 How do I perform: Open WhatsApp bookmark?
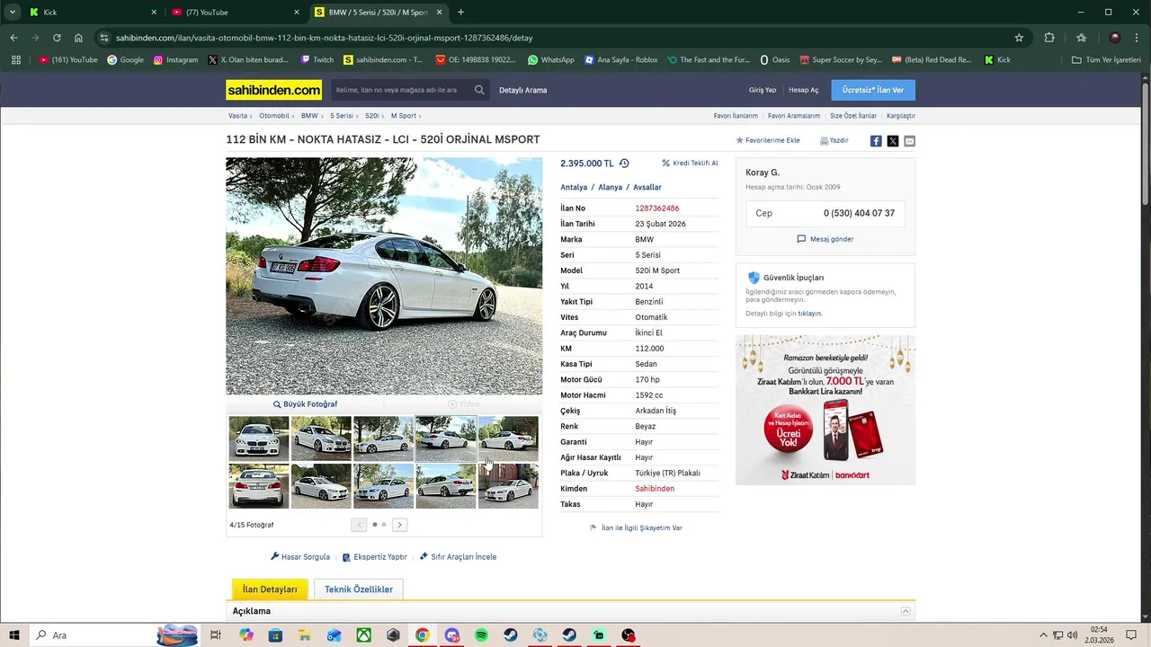pos(550,60)
